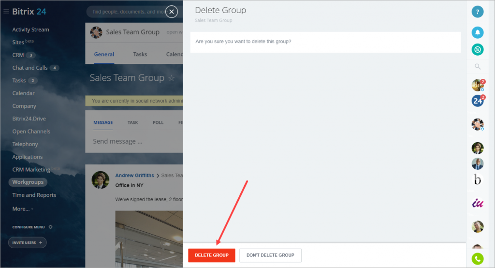Open Applications menu item
Screen dimensions: 495x268
[28, 157]
